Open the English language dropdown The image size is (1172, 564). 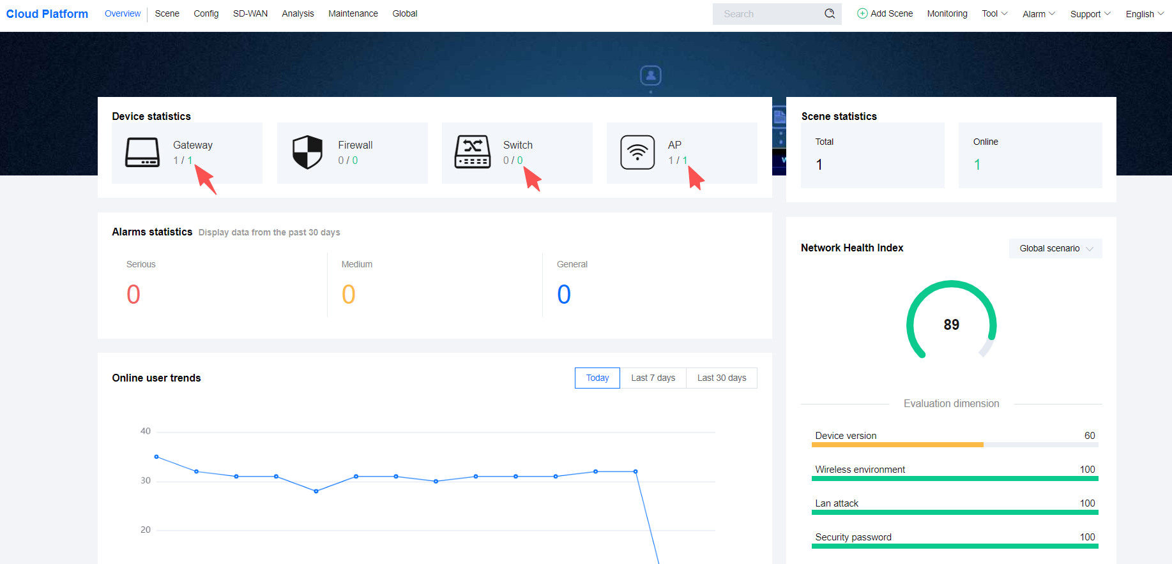tap(1144, 14)
